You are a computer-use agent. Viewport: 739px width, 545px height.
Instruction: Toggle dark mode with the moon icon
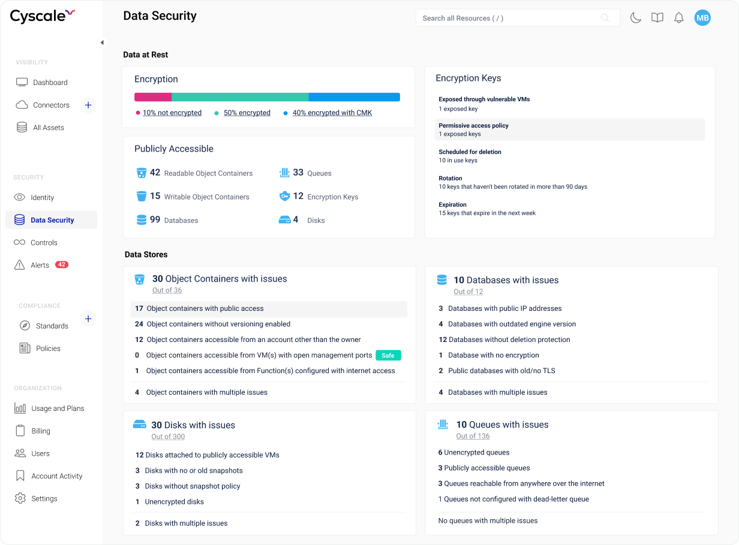(636, 18)
